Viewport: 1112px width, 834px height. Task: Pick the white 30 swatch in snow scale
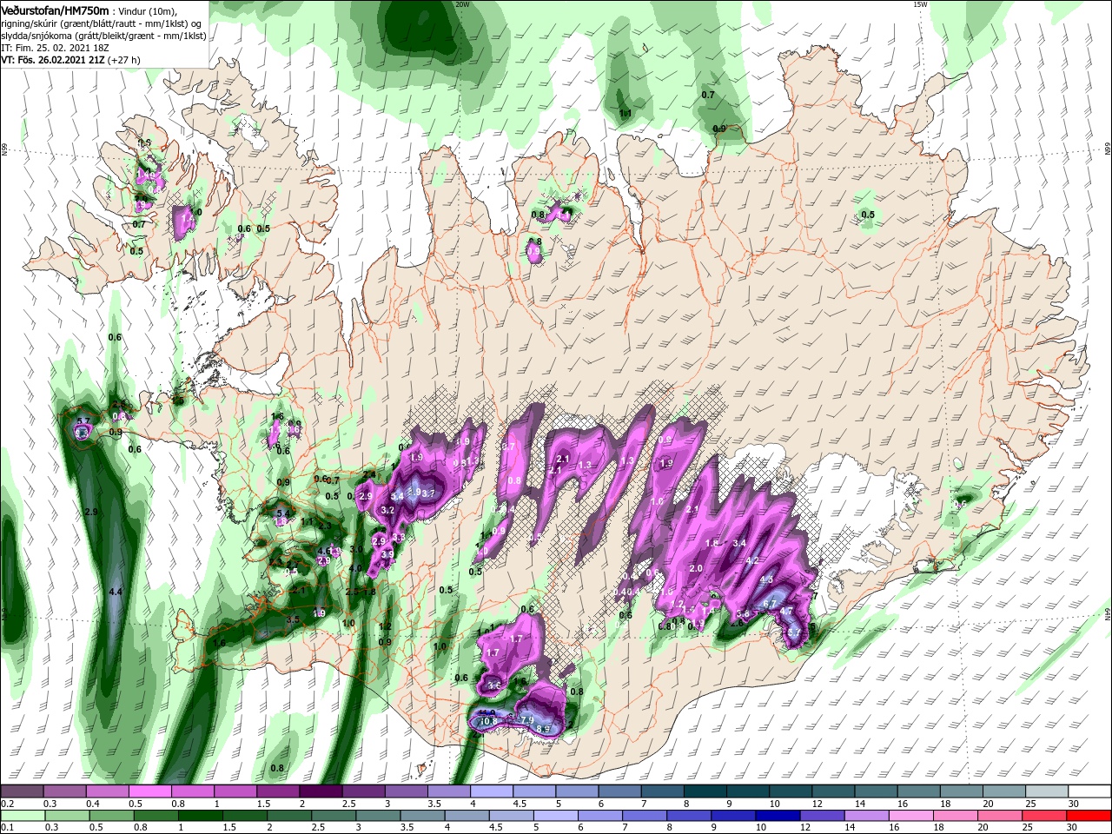[x=1089, y=791]
